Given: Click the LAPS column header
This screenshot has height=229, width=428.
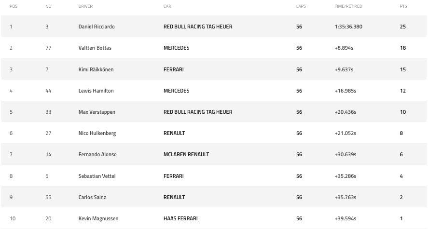Looking at the screenshot, I should [x=301, y=6].
